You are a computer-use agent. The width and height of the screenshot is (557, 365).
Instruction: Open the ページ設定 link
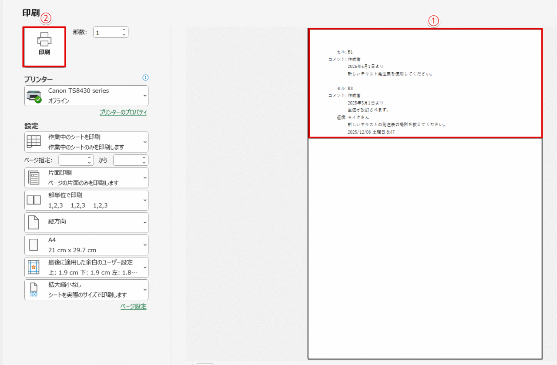coord(133,306)
